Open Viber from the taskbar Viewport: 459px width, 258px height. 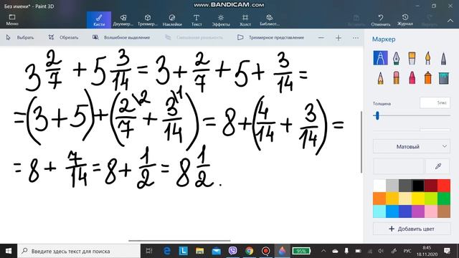pos(232,251)
